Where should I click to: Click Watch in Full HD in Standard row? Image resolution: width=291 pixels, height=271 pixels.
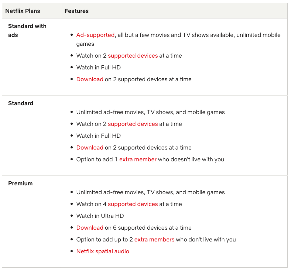tap(98, 136)
